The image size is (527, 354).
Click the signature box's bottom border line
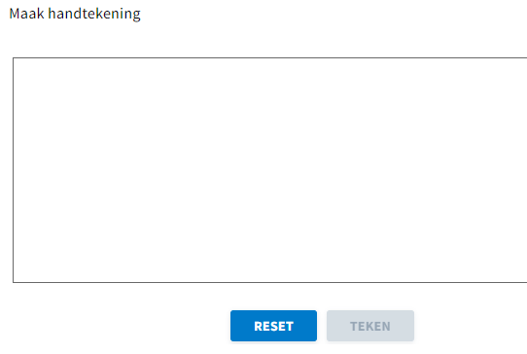tap(270, 282)
